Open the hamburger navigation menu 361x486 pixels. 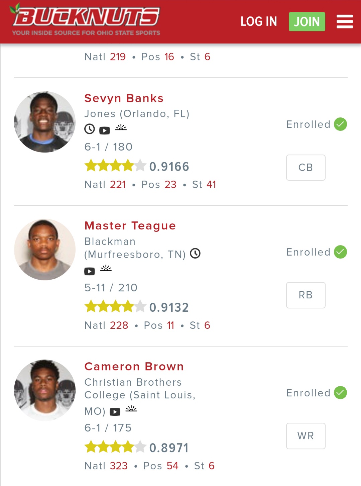pyautogui.click(x=345, y=21)
